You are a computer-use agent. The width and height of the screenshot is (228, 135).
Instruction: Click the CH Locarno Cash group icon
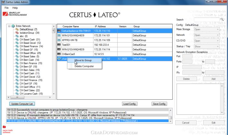coord(17,94)
